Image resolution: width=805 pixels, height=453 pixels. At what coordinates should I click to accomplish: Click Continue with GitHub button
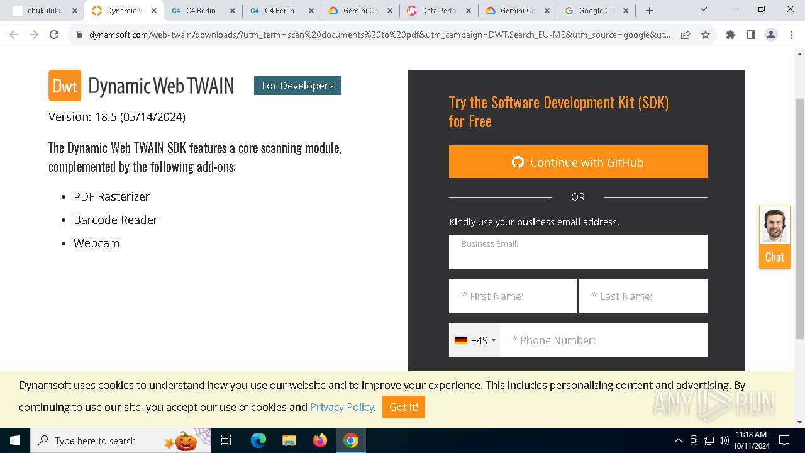(578, 162)
